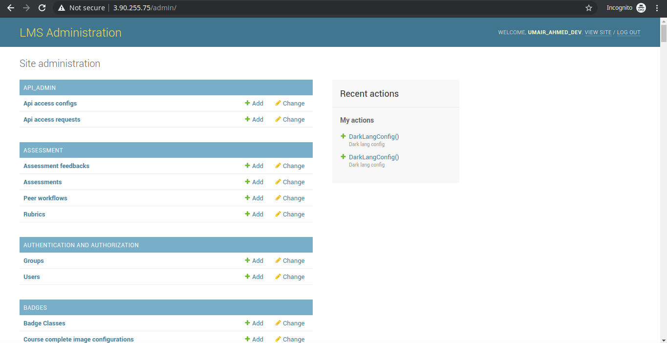
Task: Open the Authentication and Authorization section header
Action: tap(81, 245)
